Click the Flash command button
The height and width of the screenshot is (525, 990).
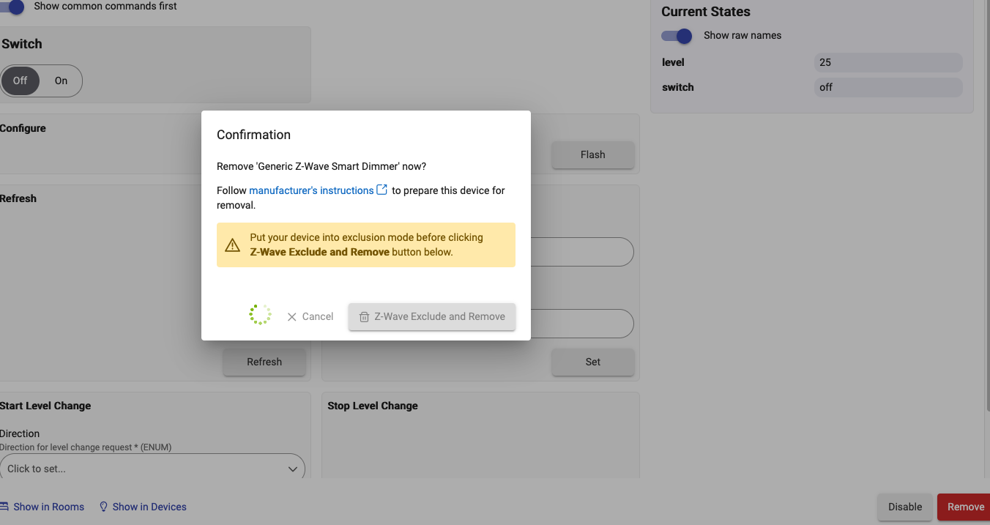[592, 154]
